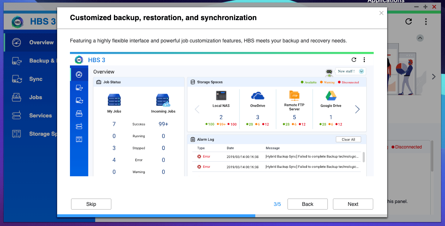Click the dialog title text
445x226 pixels.
(163, 18)
